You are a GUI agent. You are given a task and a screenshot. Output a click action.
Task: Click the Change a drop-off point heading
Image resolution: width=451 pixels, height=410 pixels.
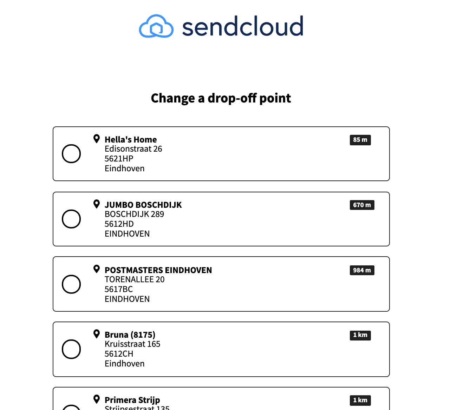221,98
